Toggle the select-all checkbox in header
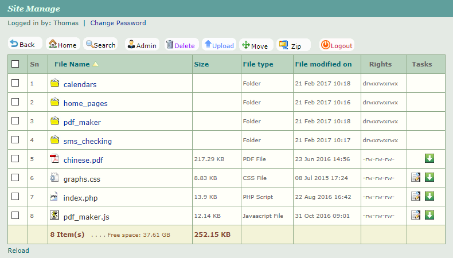The width and height of the screenshot is (453, 258). click(15, 64)
